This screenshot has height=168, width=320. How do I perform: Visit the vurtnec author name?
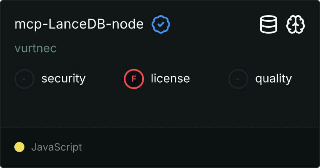[35, 48]
